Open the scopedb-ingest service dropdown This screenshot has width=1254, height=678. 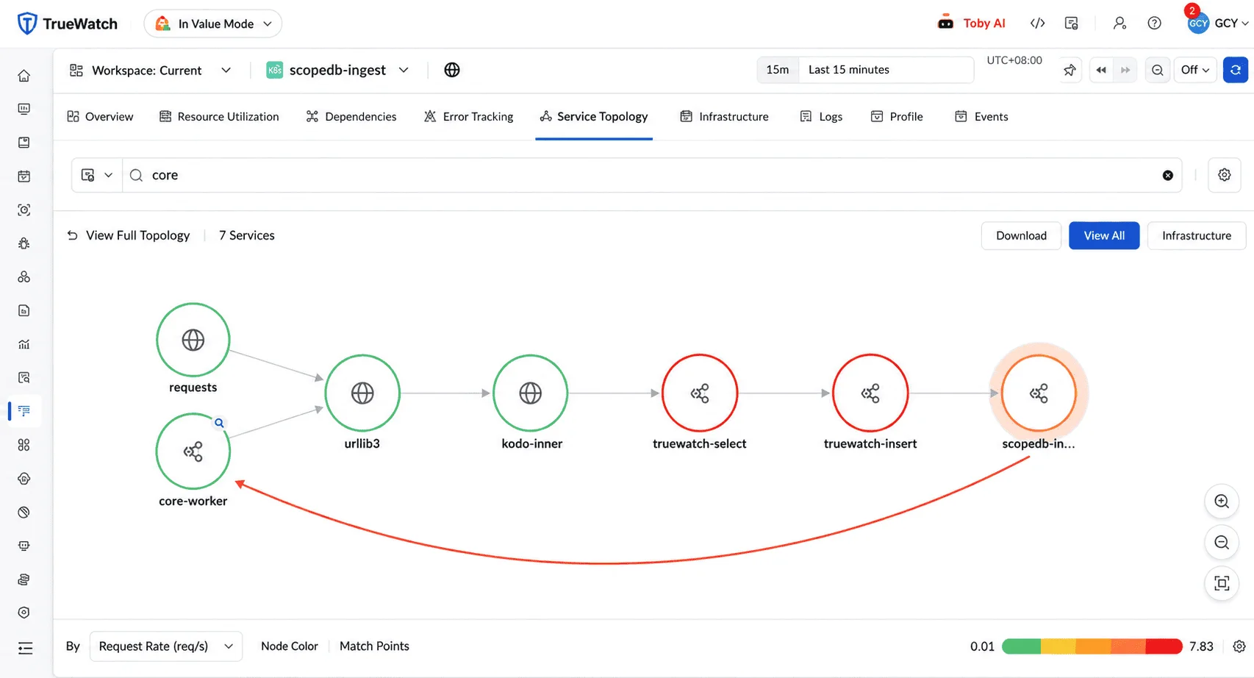[x=337, y=70]
